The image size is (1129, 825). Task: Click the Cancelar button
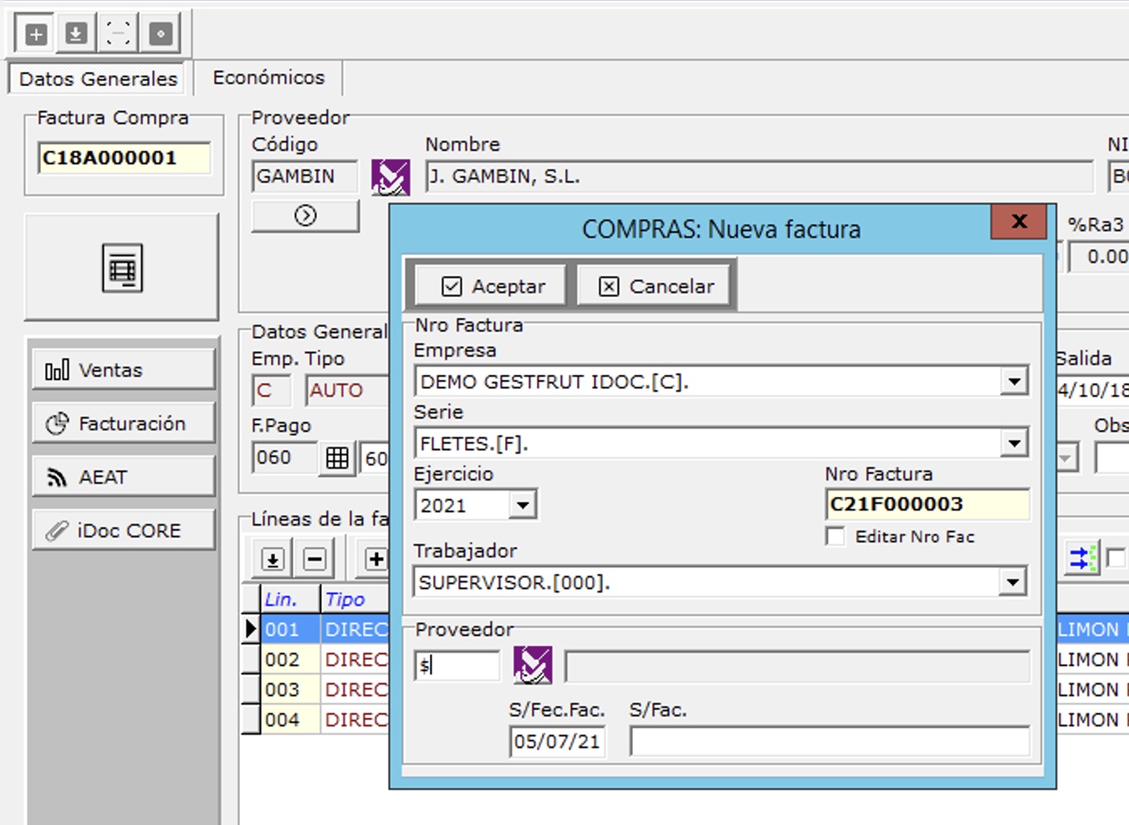coord(656,286)
